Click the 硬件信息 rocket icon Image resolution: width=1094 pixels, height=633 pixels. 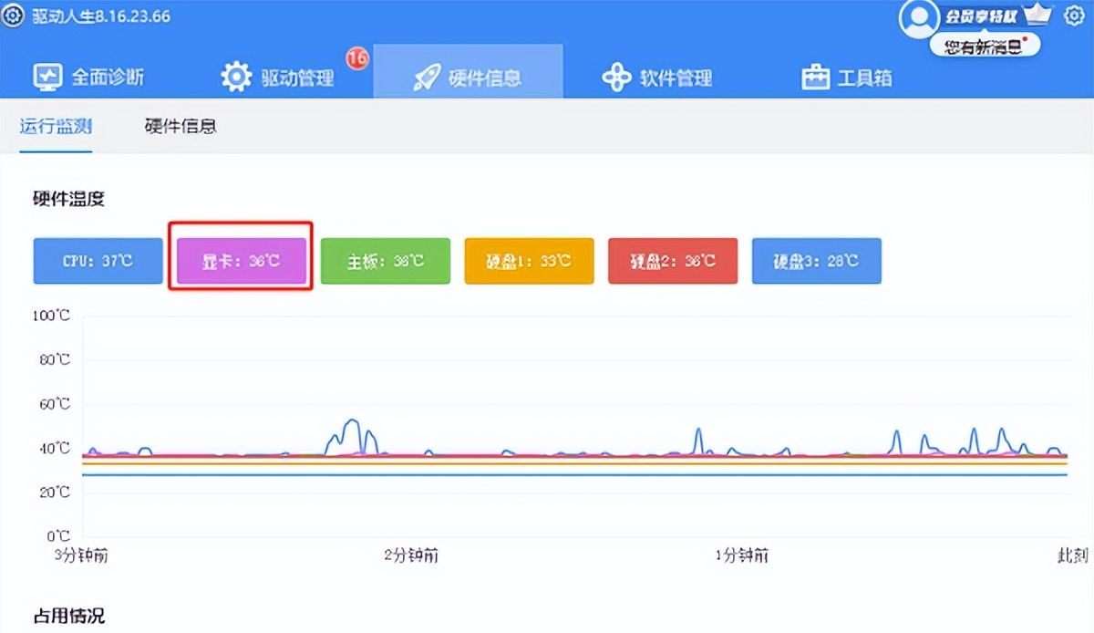click(x=426, y=78)
